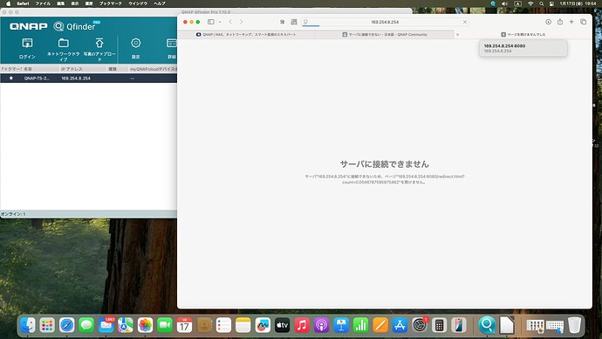Open the Apple menu

click(8, 3)
